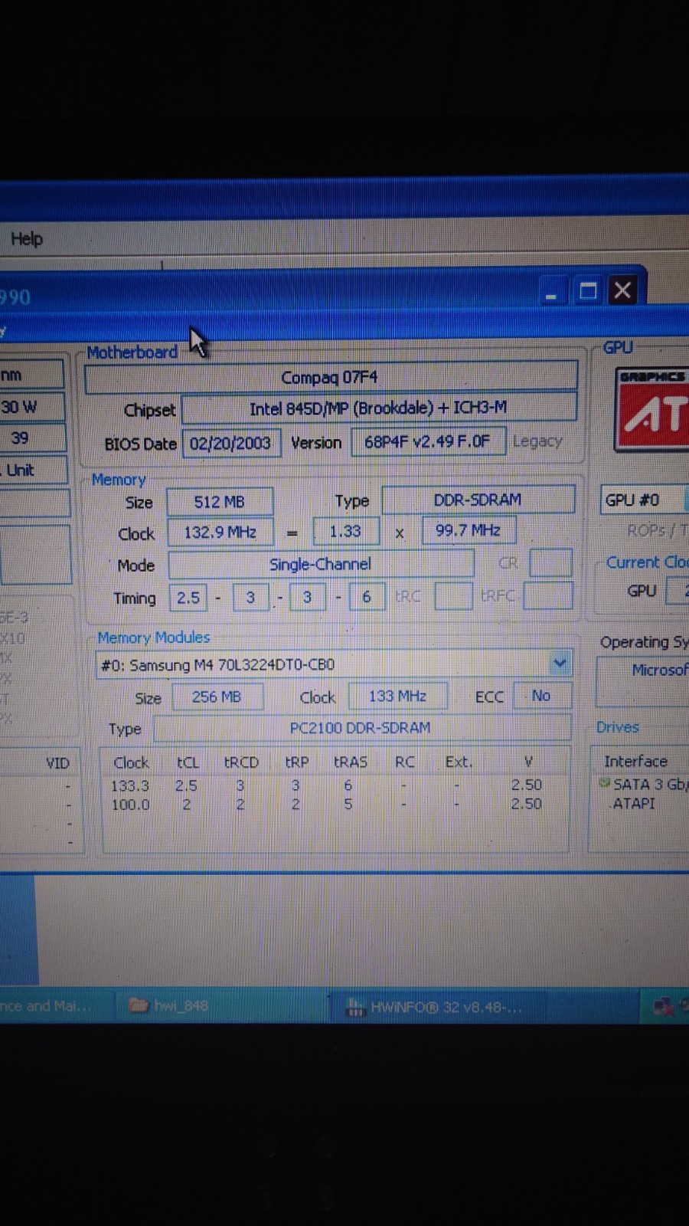Maximize the system summary window
This screenshot has height=1226, width=689.
pyautogui.click(x=587, y=291)
